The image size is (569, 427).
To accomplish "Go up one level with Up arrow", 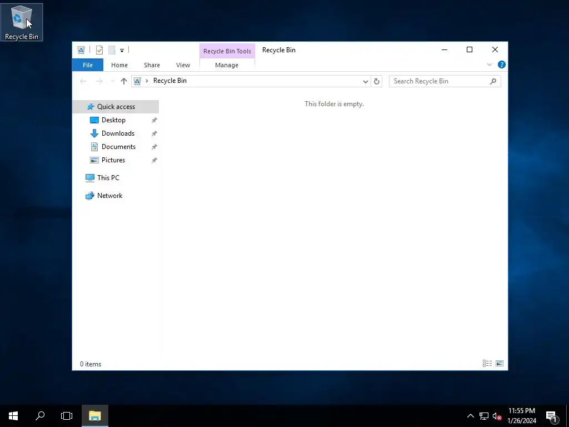I will coord(124,81).
